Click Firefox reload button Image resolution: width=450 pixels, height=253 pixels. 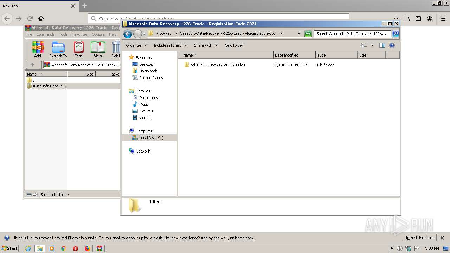[x=30, y=19]
